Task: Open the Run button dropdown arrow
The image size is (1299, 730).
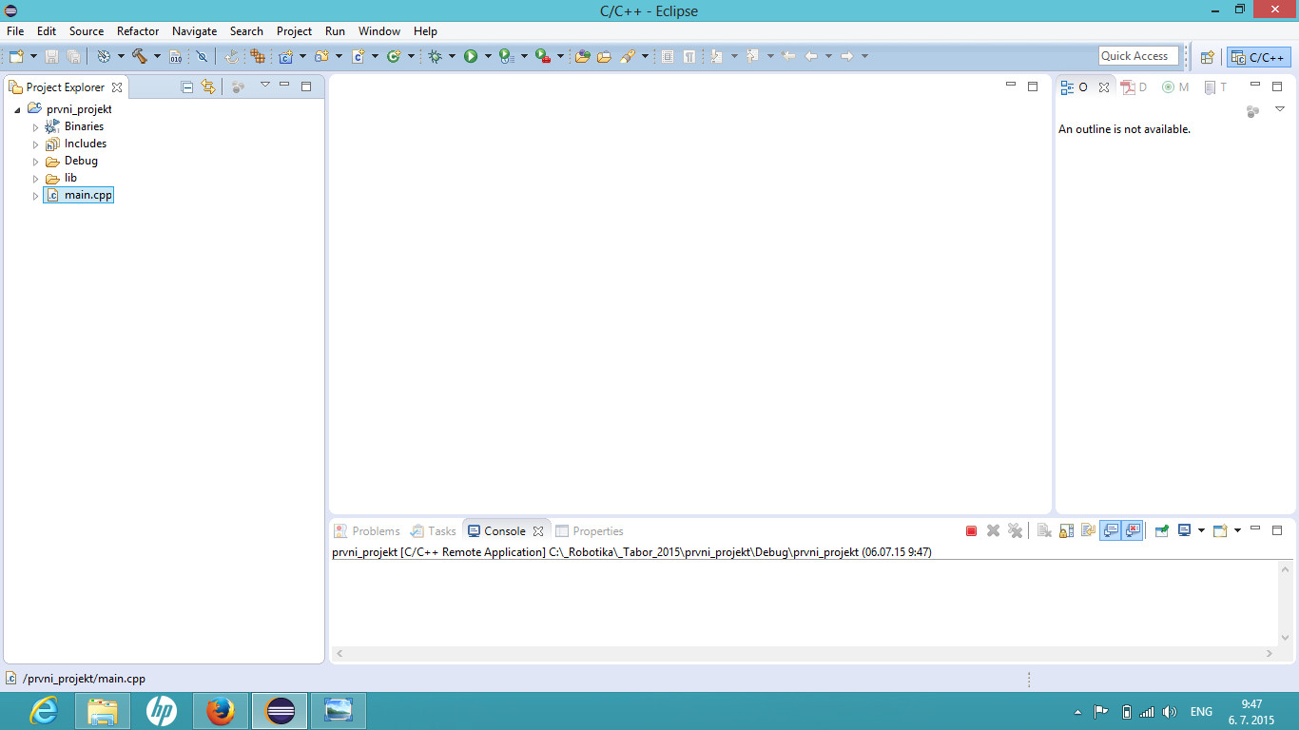Action: coord(488,57)
